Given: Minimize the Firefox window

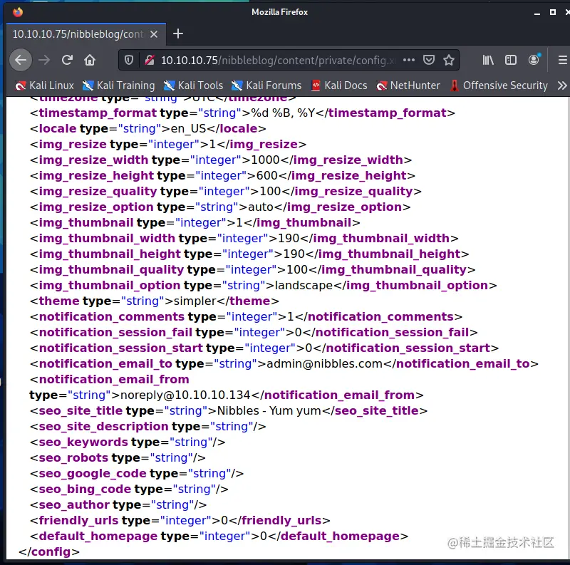Looking at the screenshot, I should coord(537,12).
